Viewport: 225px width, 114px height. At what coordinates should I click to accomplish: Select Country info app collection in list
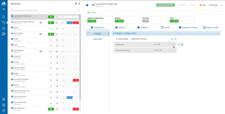pos(24,22)
